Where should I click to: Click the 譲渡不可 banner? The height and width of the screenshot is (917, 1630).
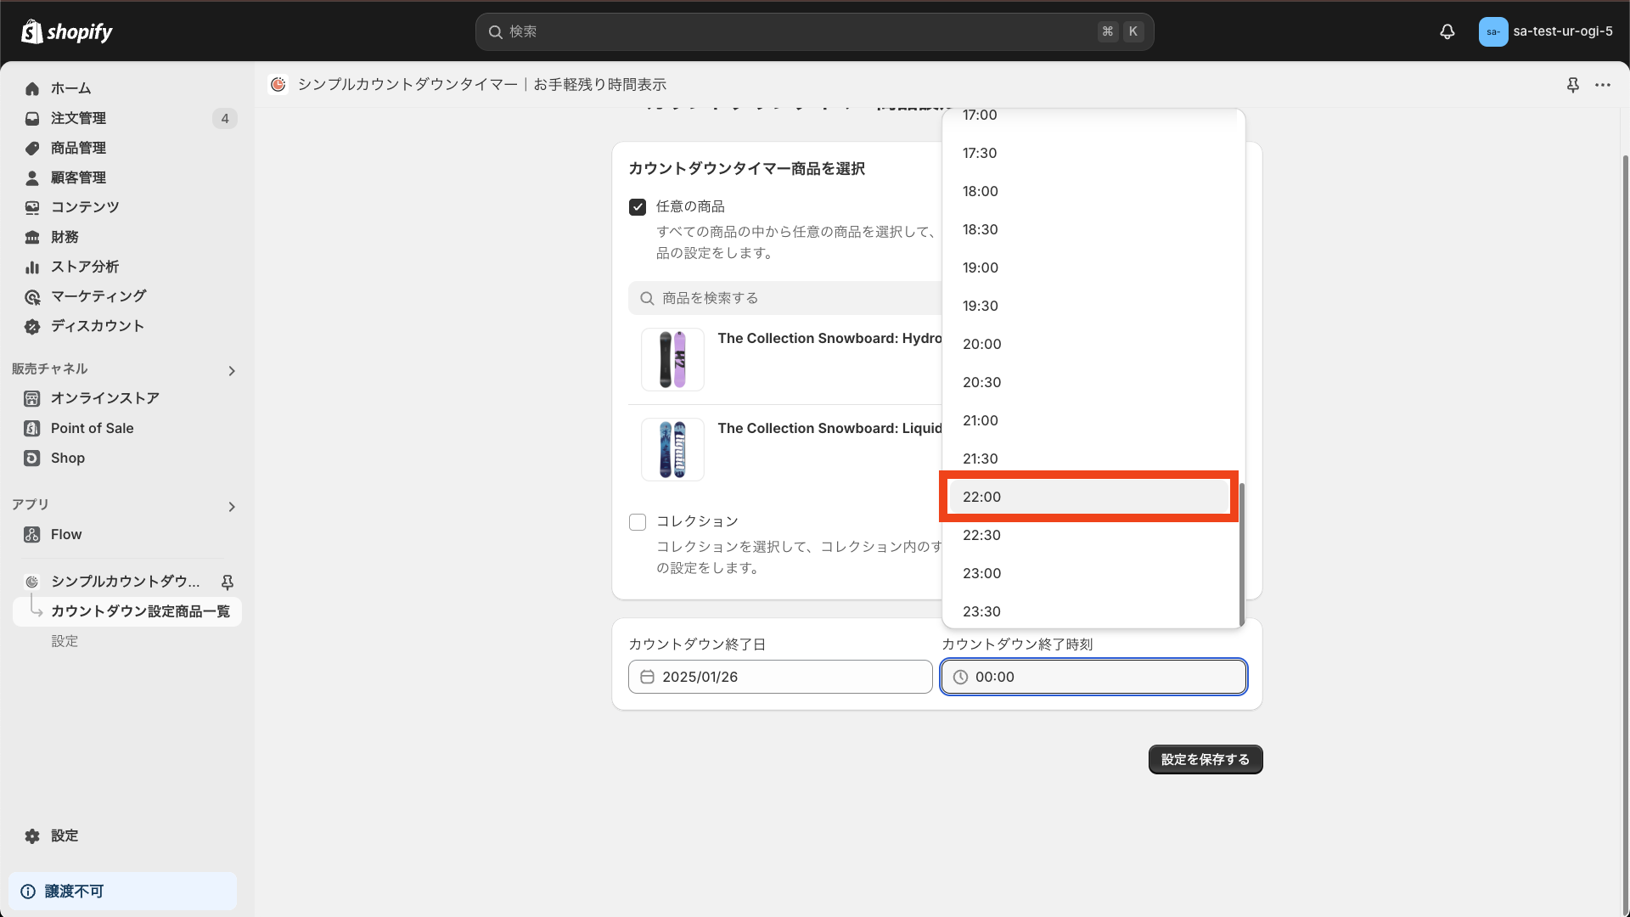[x=122, y=891]
